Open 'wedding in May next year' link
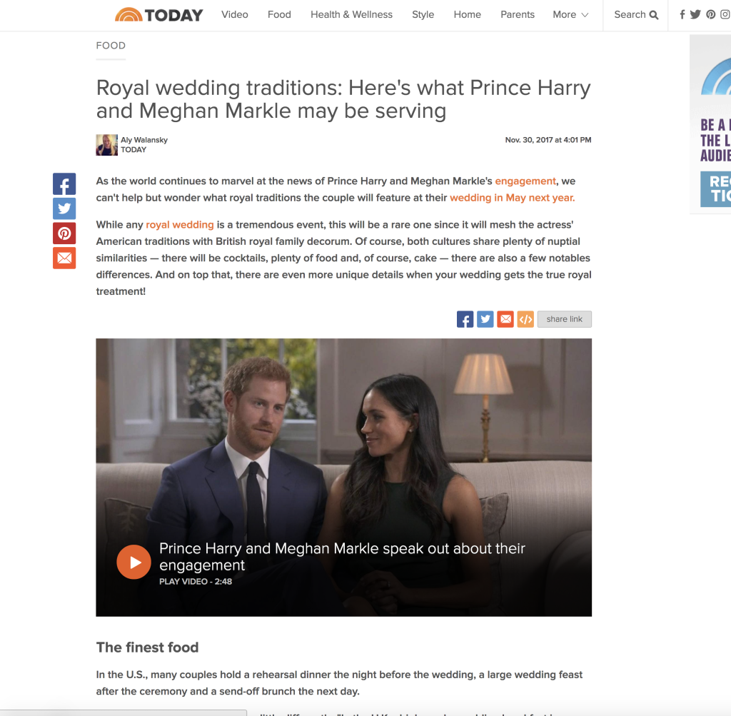The height and width of the screenshot is (716, 731). point(513,198)
